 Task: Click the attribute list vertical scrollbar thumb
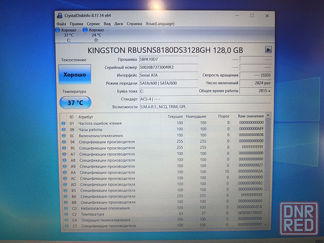click(x=267, y=154)
